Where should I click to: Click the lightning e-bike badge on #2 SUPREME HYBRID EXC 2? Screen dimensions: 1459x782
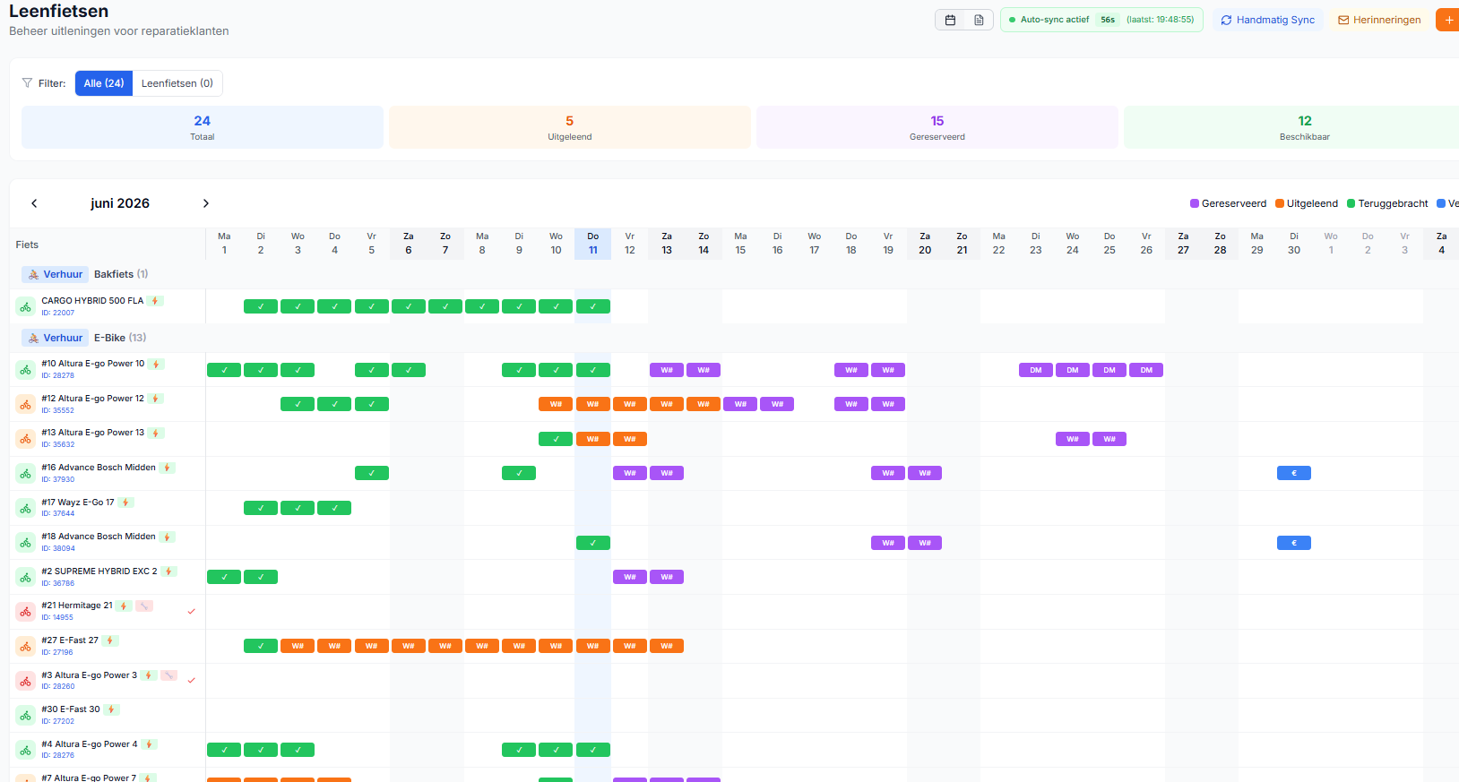[x=168, y=571]
